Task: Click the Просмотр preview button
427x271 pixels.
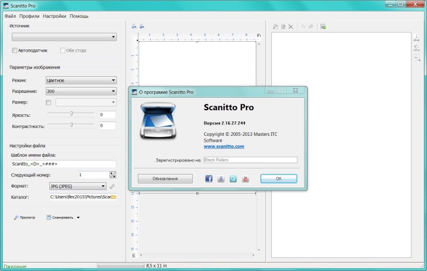Action: [x=24, y=217]
